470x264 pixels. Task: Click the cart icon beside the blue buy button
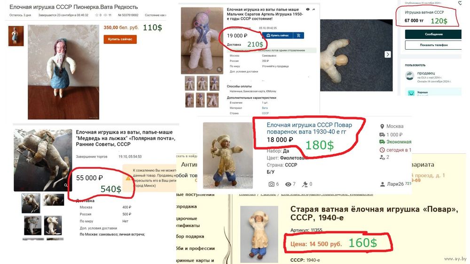[298, 36]
